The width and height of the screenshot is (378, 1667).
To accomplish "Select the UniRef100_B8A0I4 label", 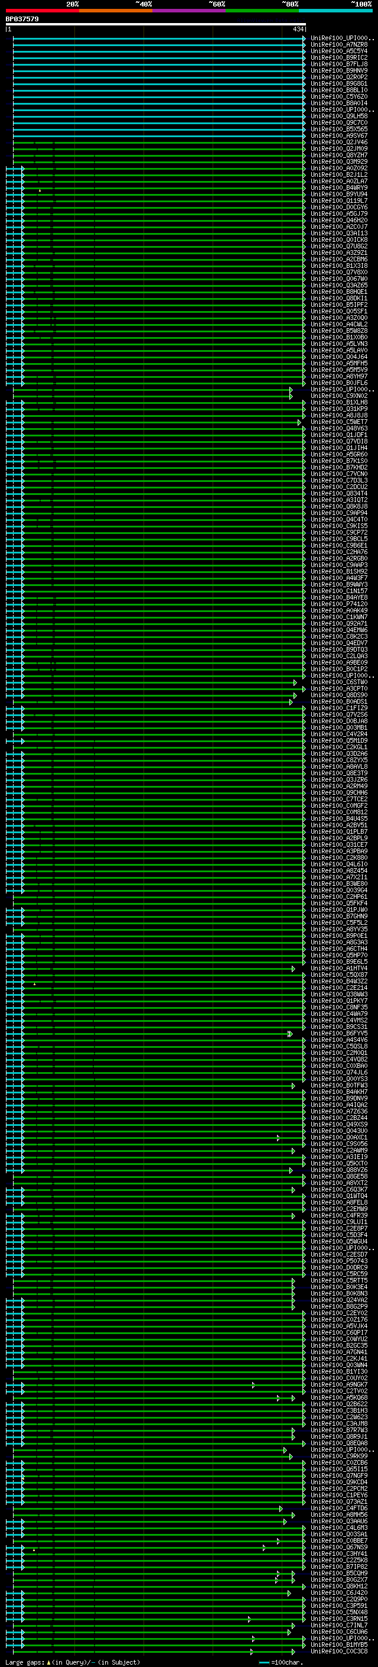I will pos(339,103).
